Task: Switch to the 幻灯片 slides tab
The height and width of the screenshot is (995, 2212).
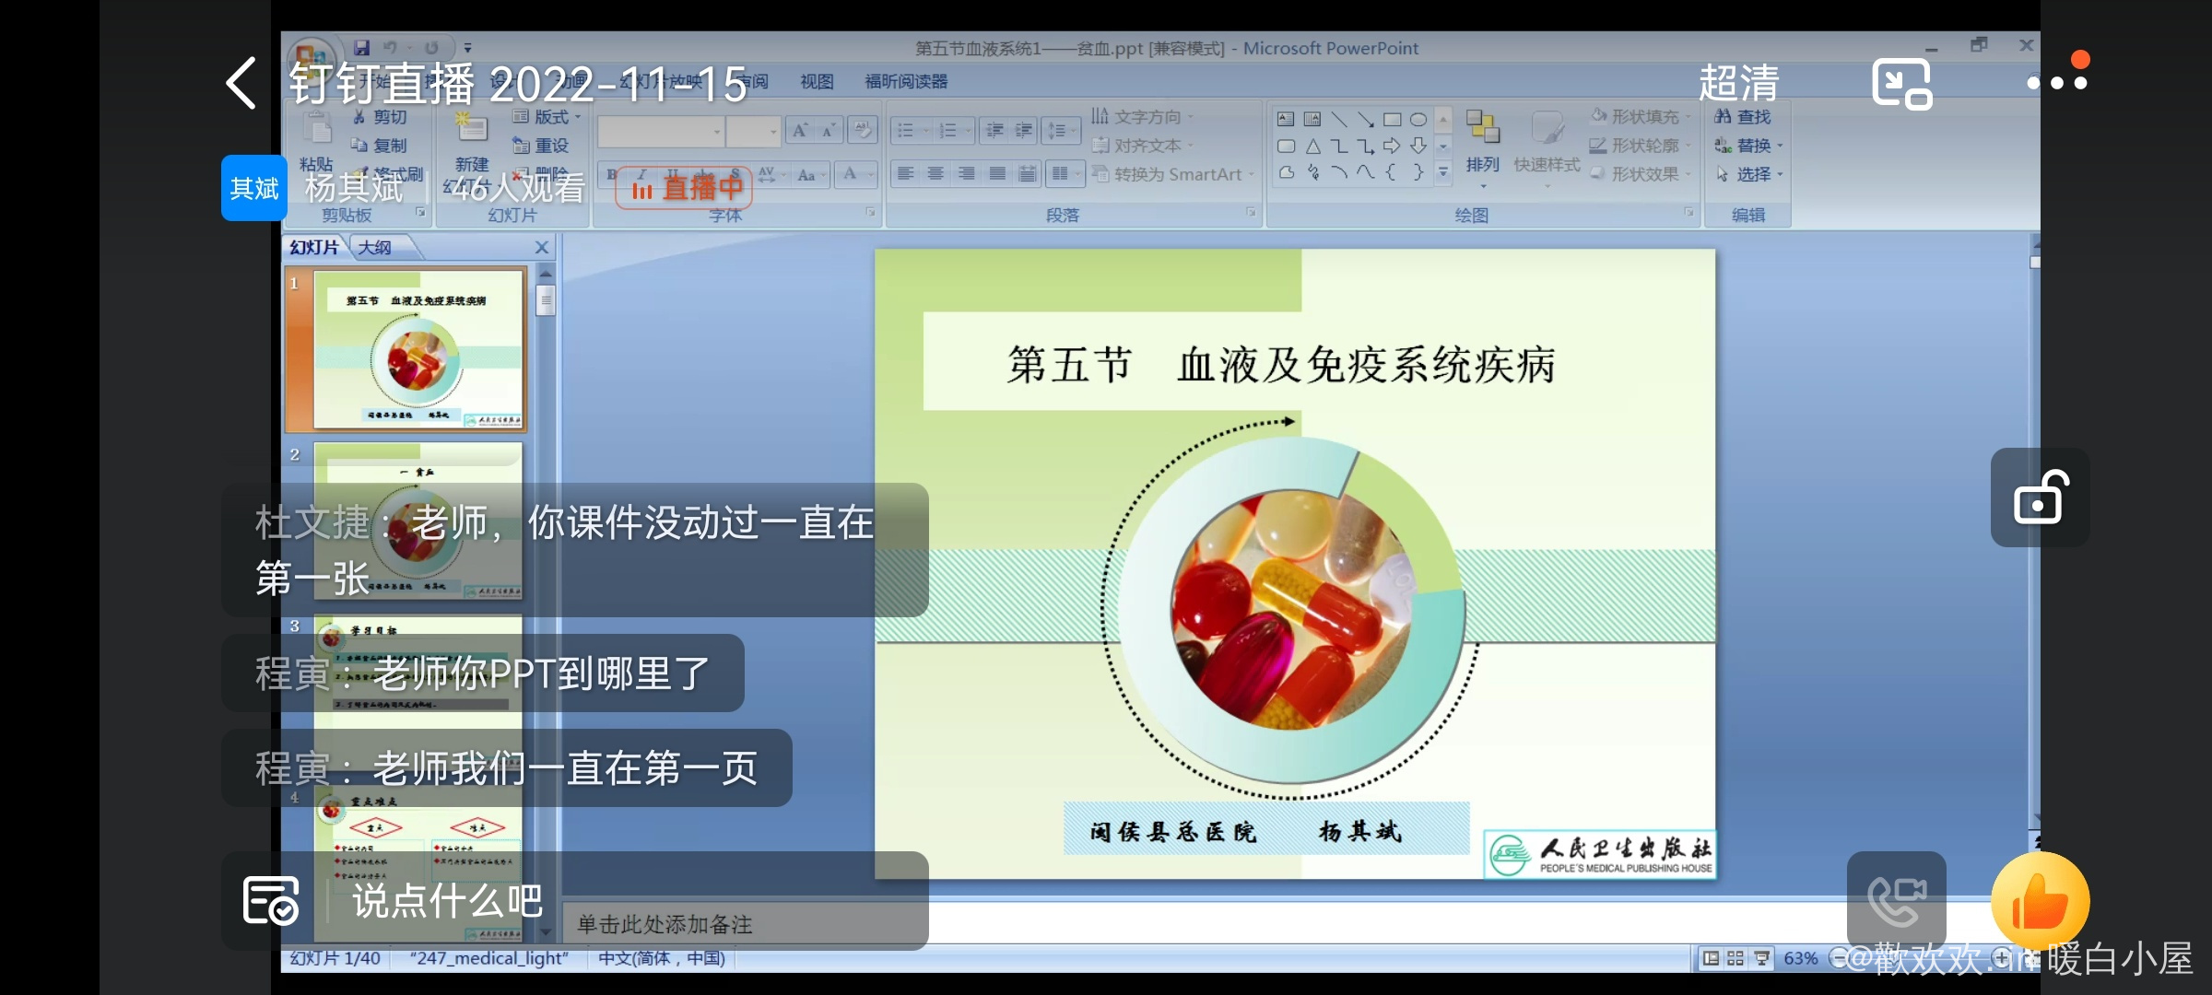Action: click(x=313, y=248)
